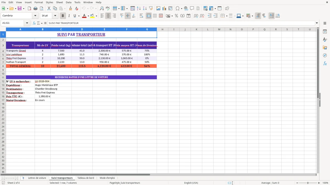Toggle Underline formatting
Viewport: 330px width, 185px height.
(x=75, y=16)
